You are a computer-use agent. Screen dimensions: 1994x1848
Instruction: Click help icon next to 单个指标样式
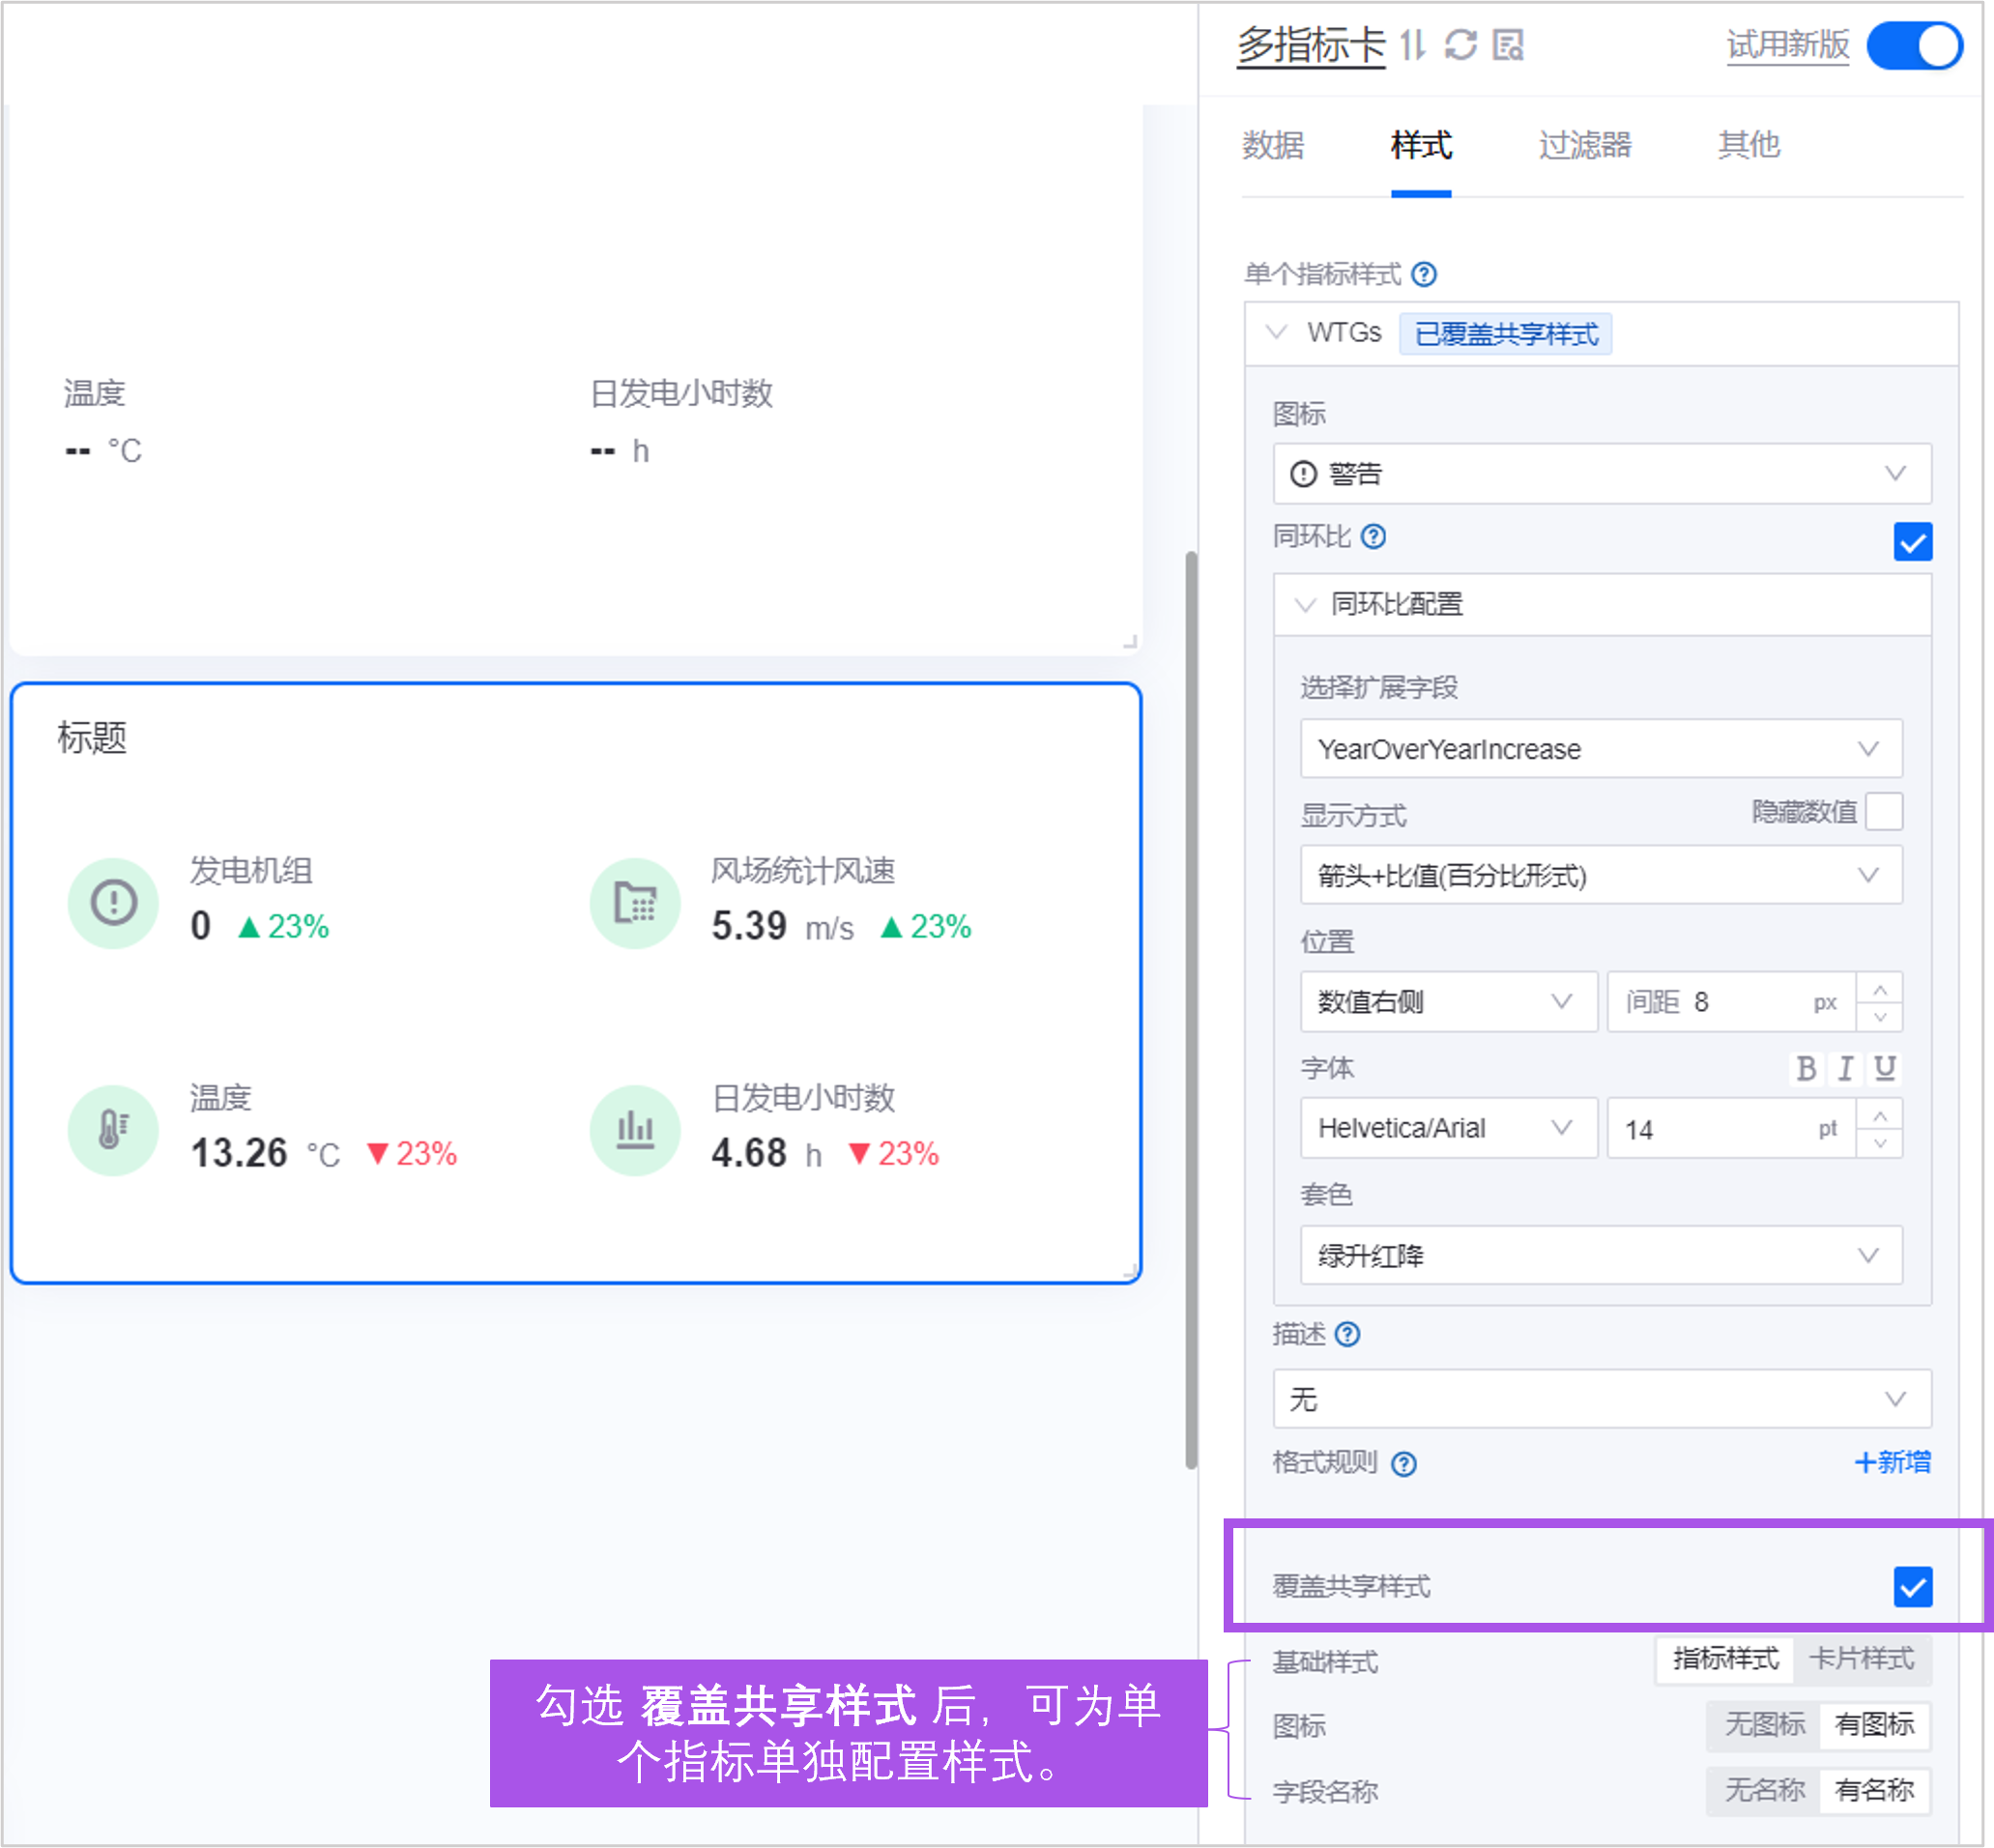pyautogui.click(x=1424, y=274)
